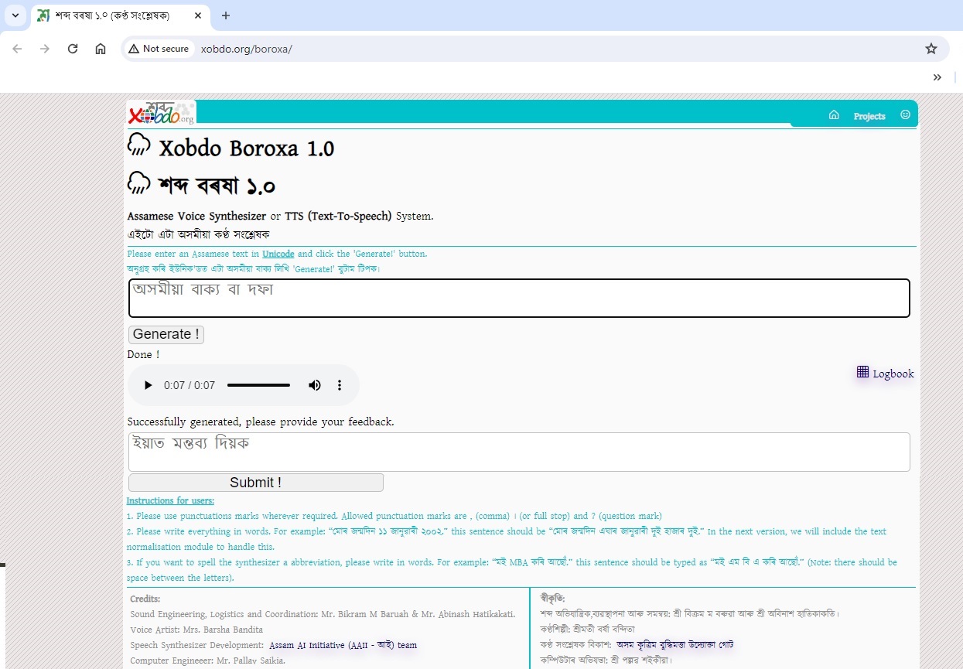The image size is (963, 669).
Task: Open the Unicode hyperlink
Action: pyautogui.click(x=278, y=254)
